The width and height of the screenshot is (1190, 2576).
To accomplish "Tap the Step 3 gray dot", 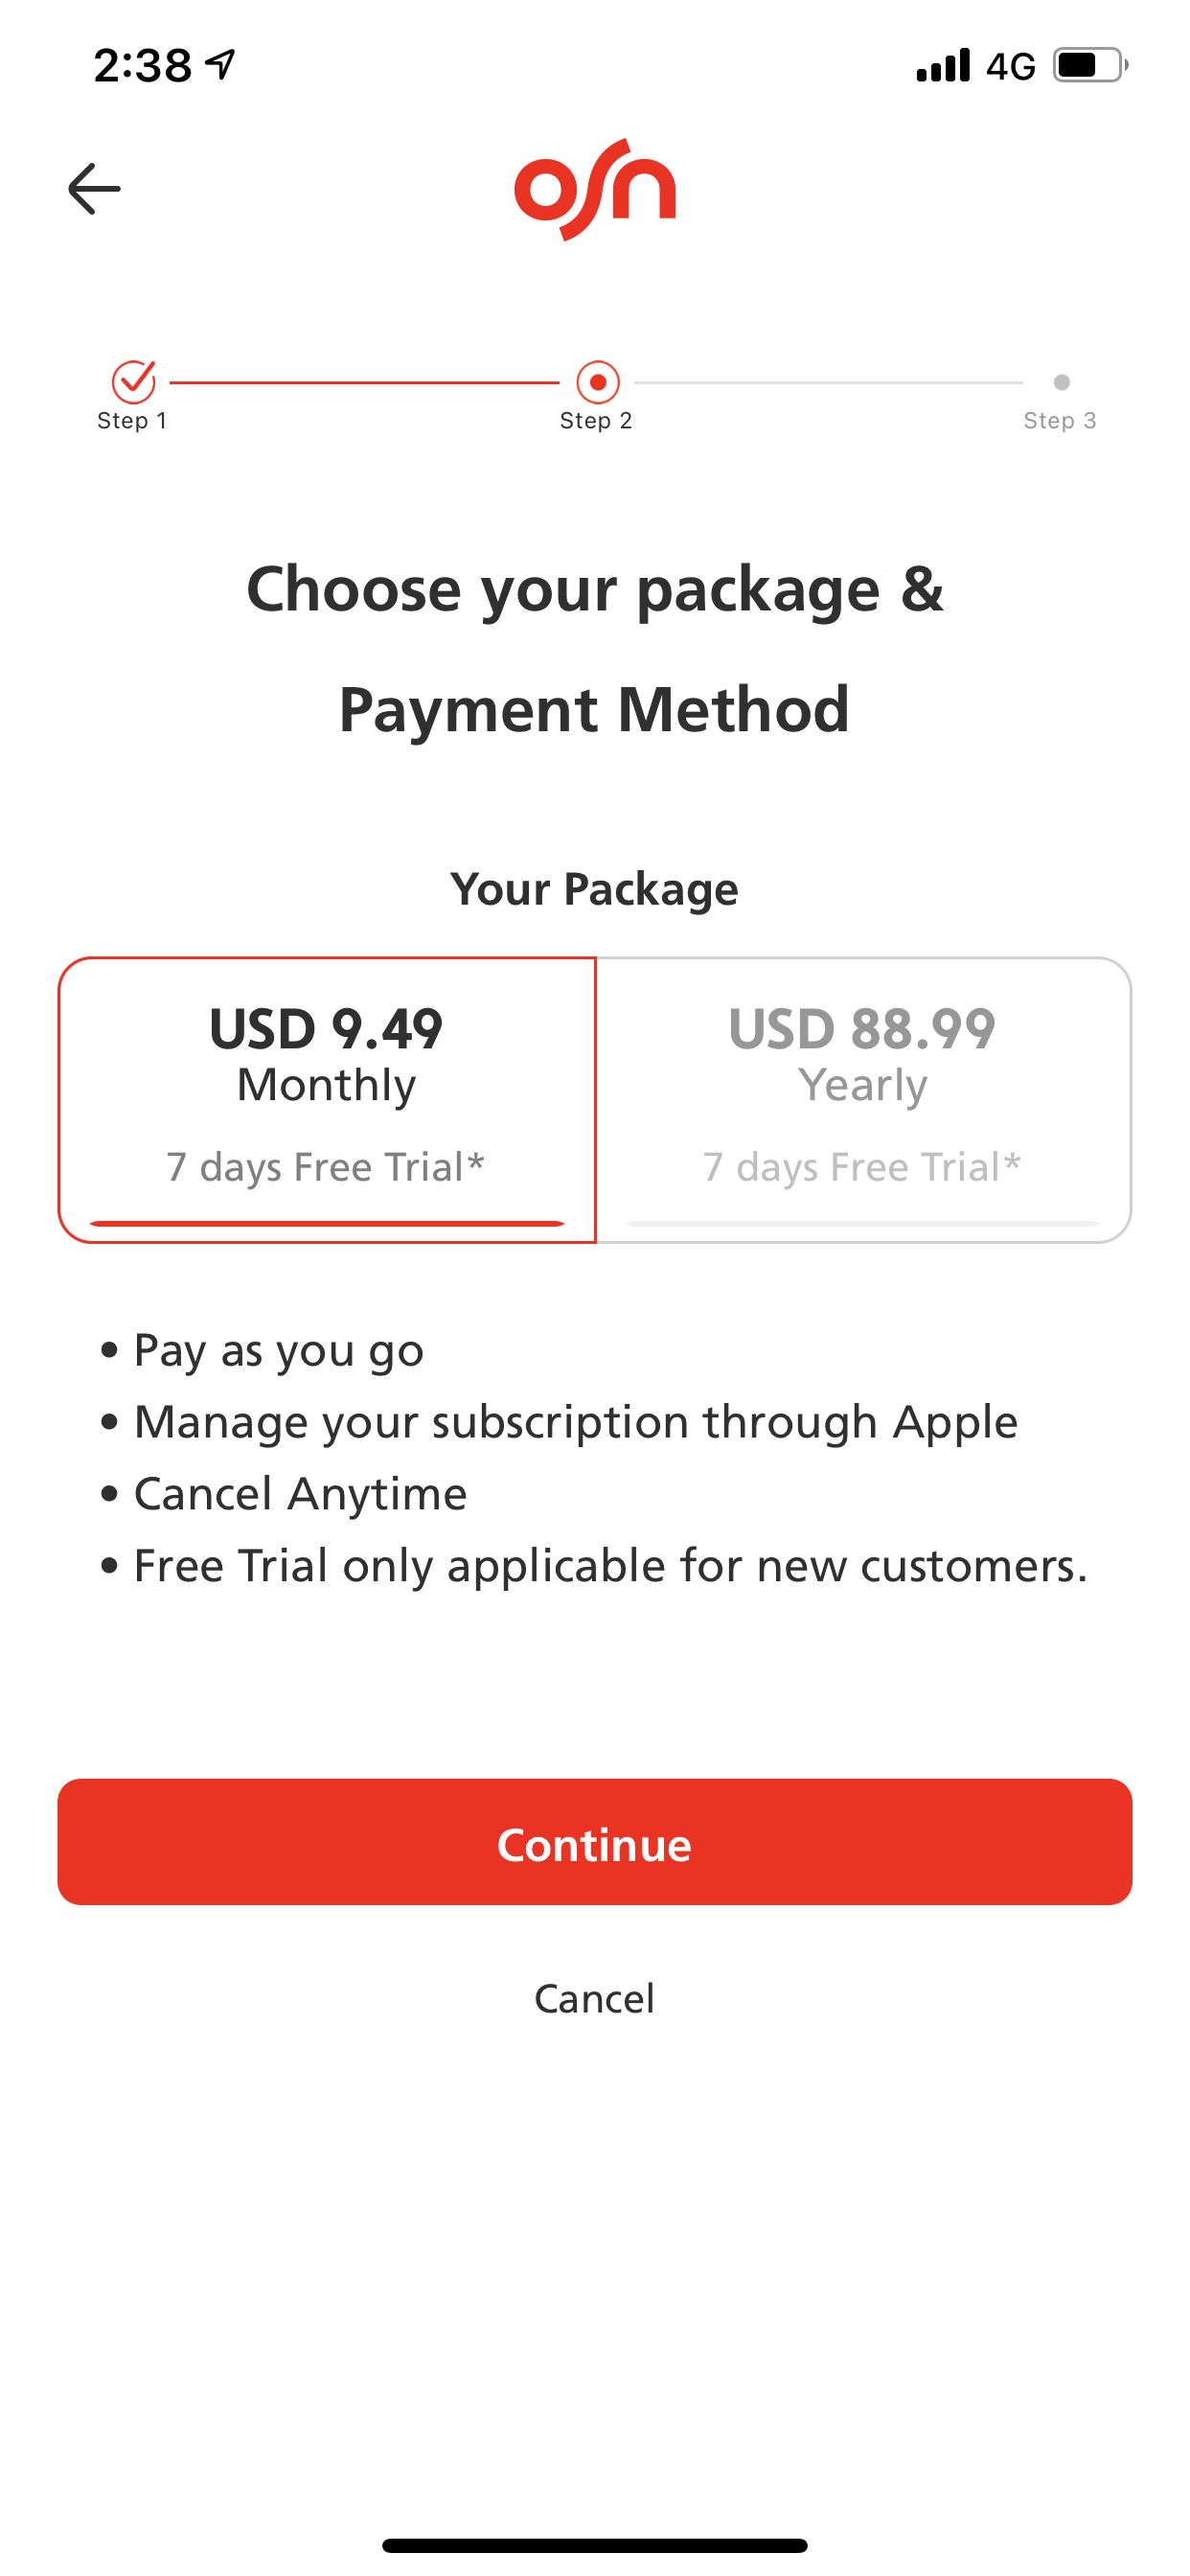I will (1061, 382).
